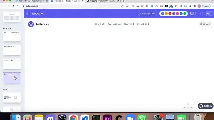Open the extensions puzzle menu

click(x=195, y=6)
